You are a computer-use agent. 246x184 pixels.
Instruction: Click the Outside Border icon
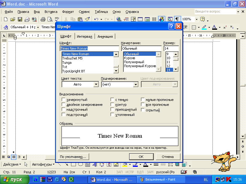pyautogui.click(x=194, y=27)
